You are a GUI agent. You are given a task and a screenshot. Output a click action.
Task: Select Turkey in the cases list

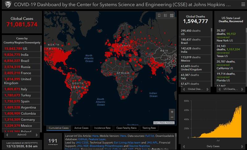point(21,95)
